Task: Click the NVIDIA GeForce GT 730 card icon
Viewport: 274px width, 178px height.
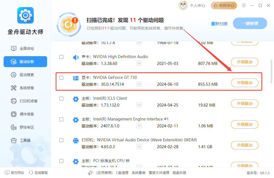Action: click(x=76, y=78)
